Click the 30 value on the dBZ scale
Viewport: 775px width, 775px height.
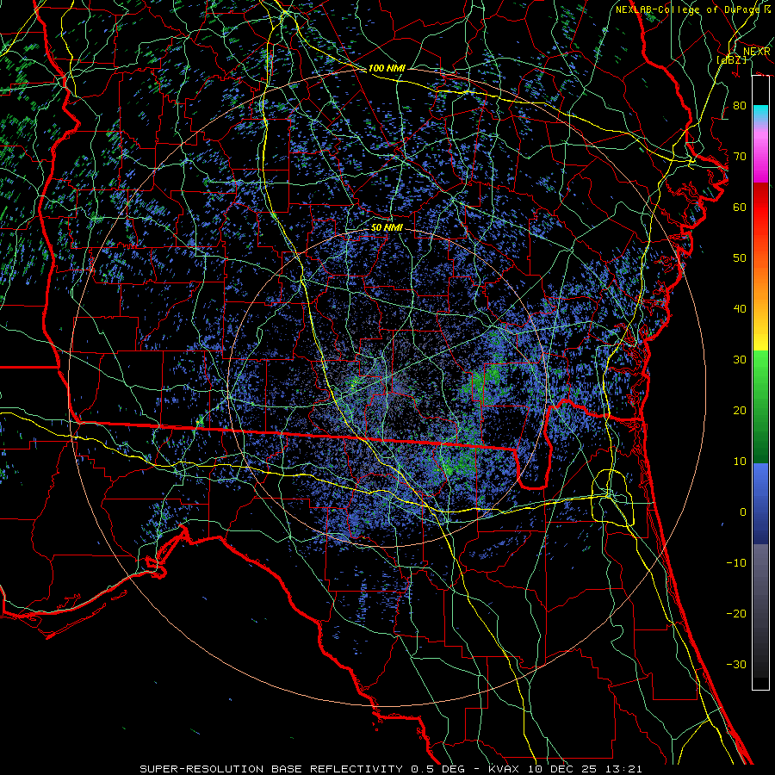pyautogui.click(x=740, y=360)
